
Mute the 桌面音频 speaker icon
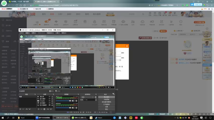click(x=73, y=108)
